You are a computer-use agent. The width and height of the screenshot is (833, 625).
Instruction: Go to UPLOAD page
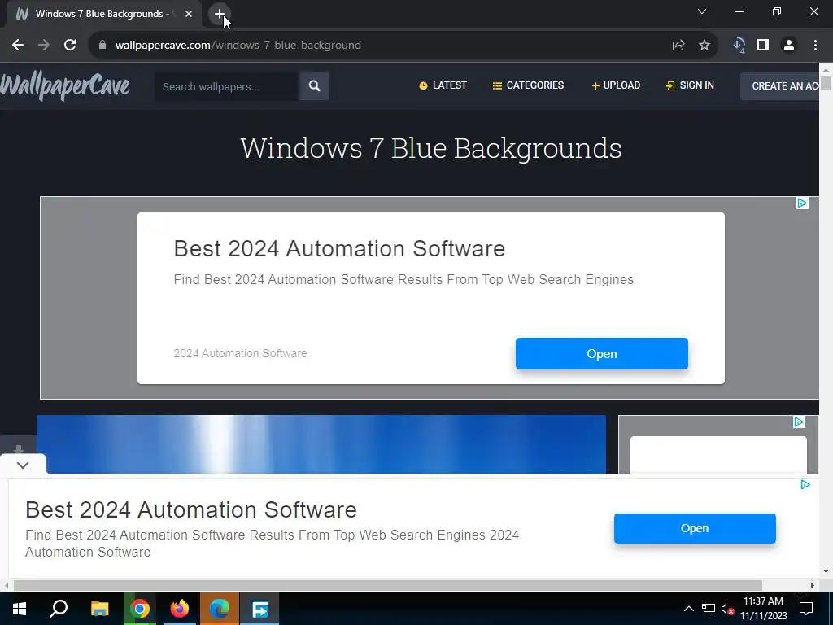(x=616, y=85)
